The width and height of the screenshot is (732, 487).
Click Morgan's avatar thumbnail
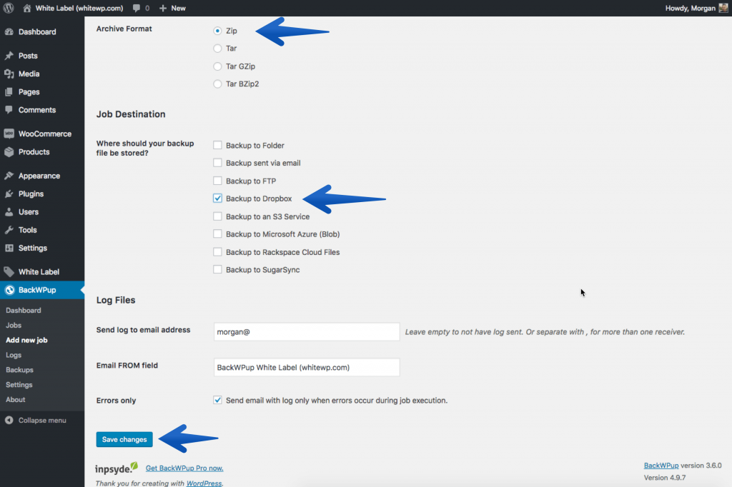723,8
